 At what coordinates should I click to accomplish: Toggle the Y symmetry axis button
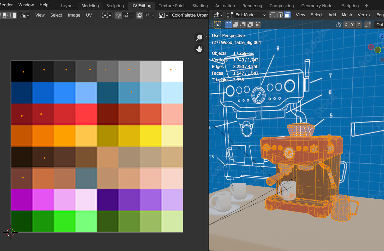pyautogui.click(x=352, y=25)
